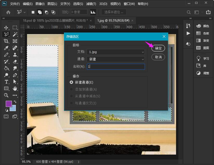Select the New Channel radio button
The height and width of the screenshot is (165, 214).
click(x=72, y=82)
